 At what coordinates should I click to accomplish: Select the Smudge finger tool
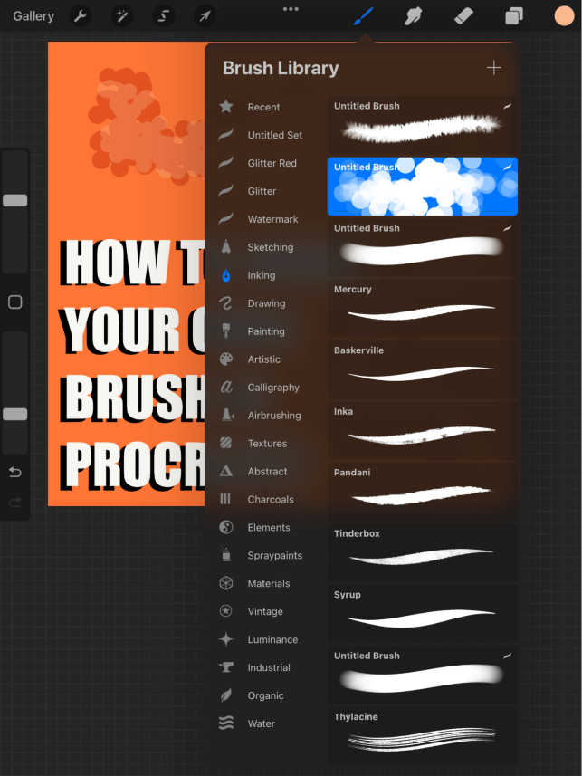[x=414, y=16]
